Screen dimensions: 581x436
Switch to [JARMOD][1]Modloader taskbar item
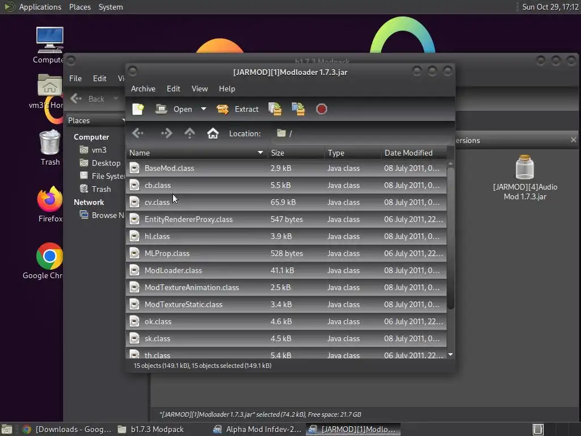coord(353,429)
